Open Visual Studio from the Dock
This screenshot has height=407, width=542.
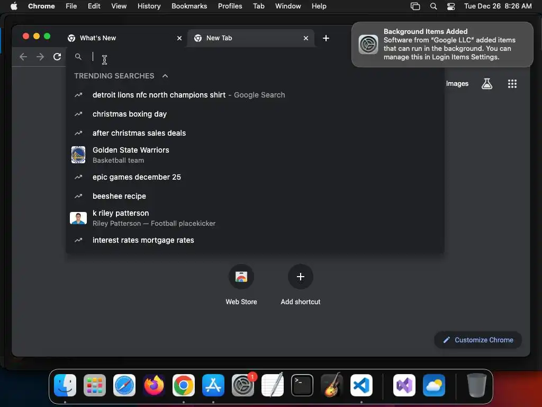tap(404, 385)
